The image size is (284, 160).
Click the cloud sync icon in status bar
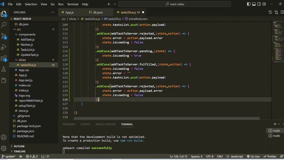point(21,156)
